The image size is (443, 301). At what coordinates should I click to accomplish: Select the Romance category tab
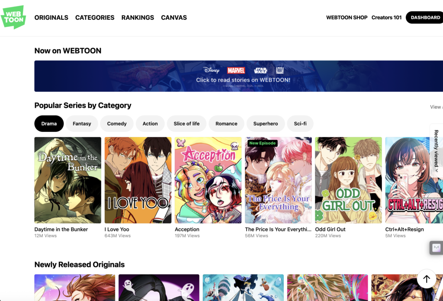[226, 124]
